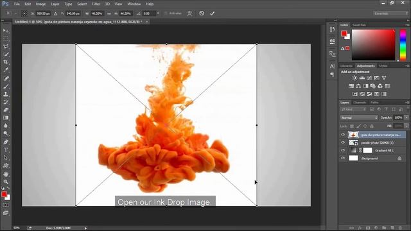Viewport: 411px width, 231px height.
Task: Select the Rectangular Marquee tool
Action: [x=6, y=38]
